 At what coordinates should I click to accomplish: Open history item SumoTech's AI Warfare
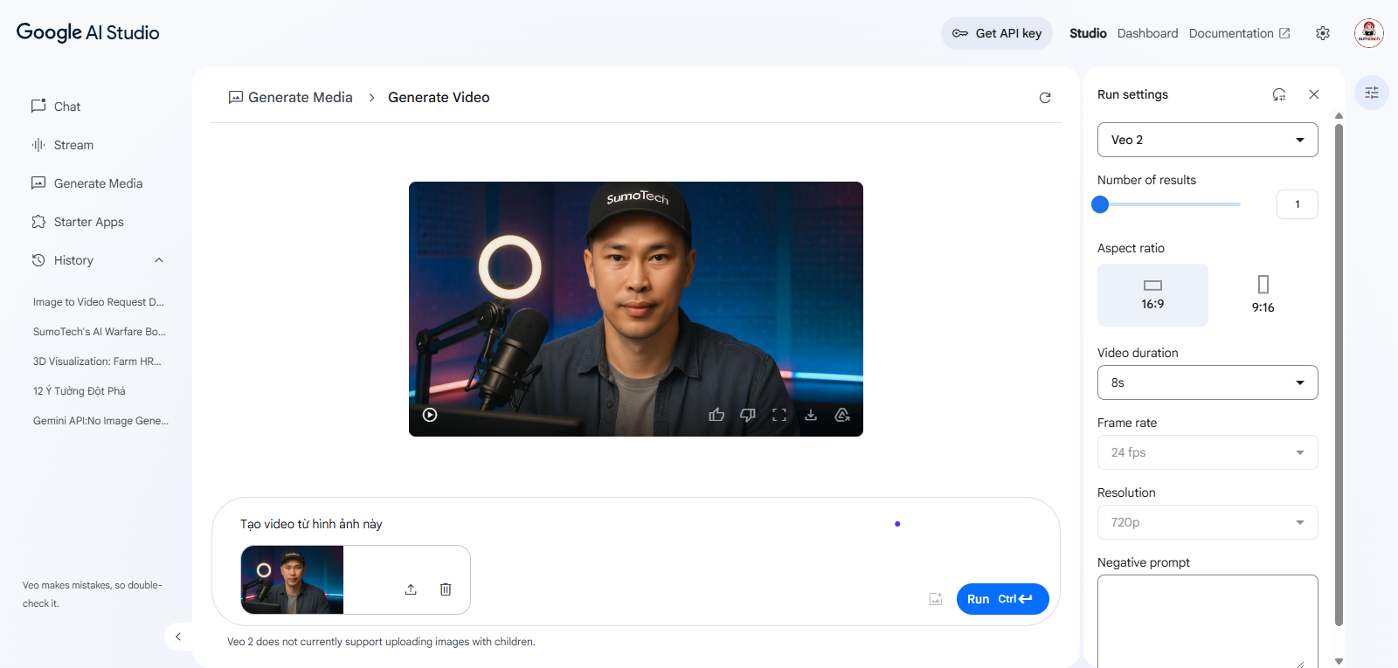pos(99,332)
